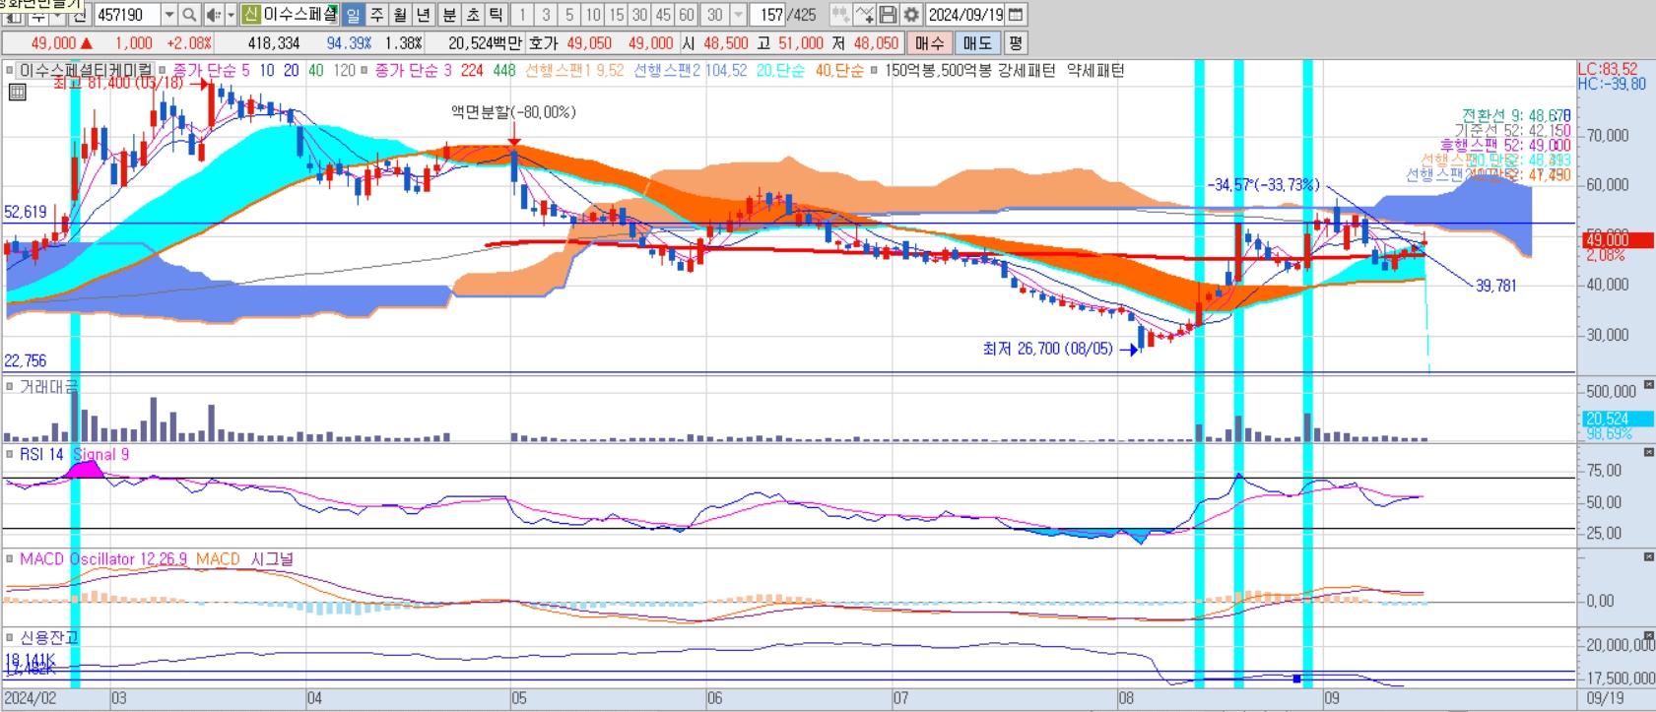This screenshot has height=712, width=1656.
Task: Click the LC:83,52 readout in chart corner
Action: point(1608,69)
